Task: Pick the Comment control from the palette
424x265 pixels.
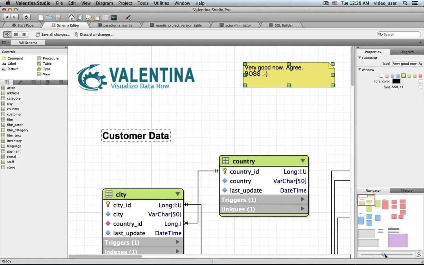Action: 15,58
